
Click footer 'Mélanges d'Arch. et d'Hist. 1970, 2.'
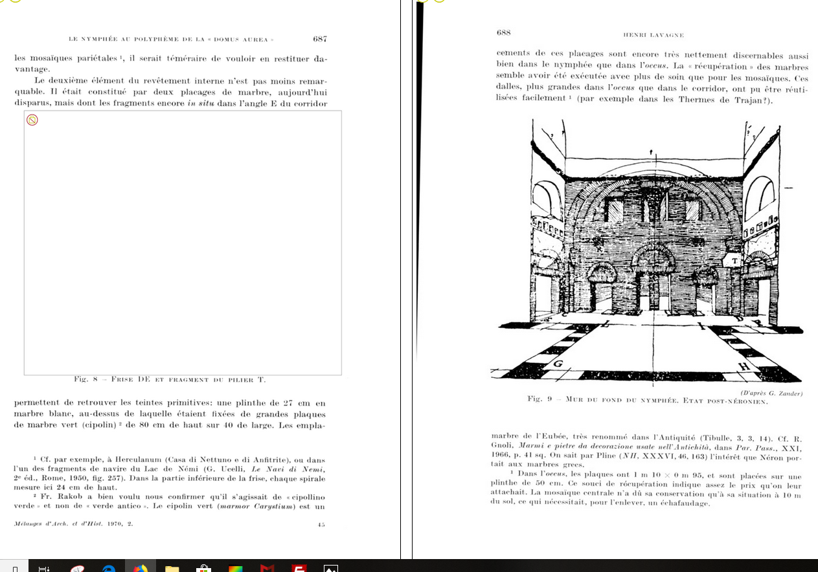coord(73,523)
